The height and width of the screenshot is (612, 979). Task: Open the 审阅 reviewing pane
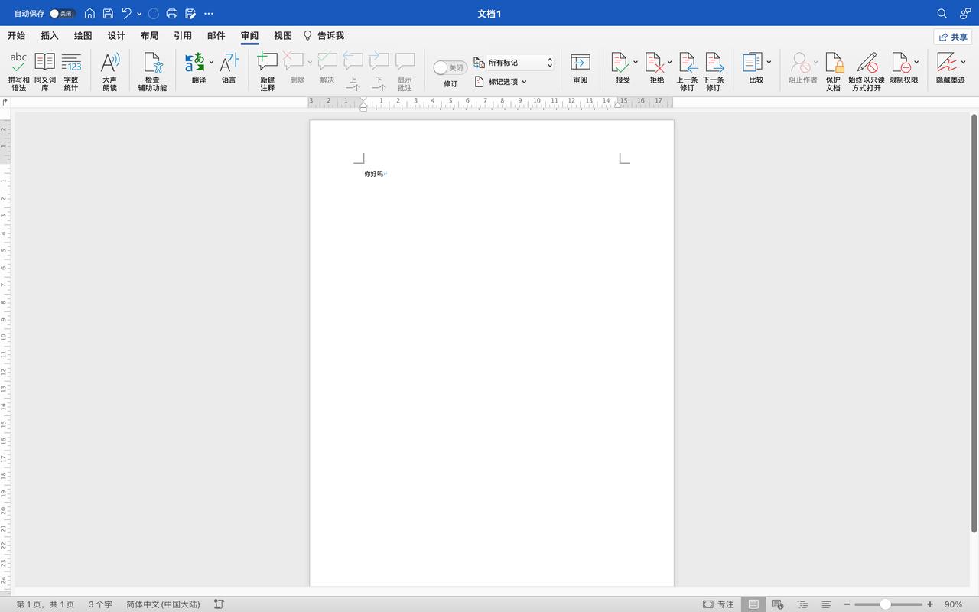pos(581,69)
